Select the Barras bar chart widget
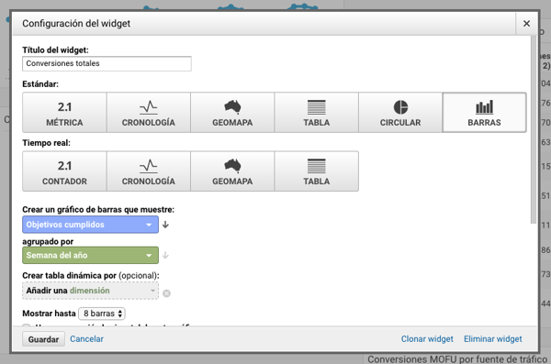This screenshot has height=364, width=551. click(x=484, y=113)
